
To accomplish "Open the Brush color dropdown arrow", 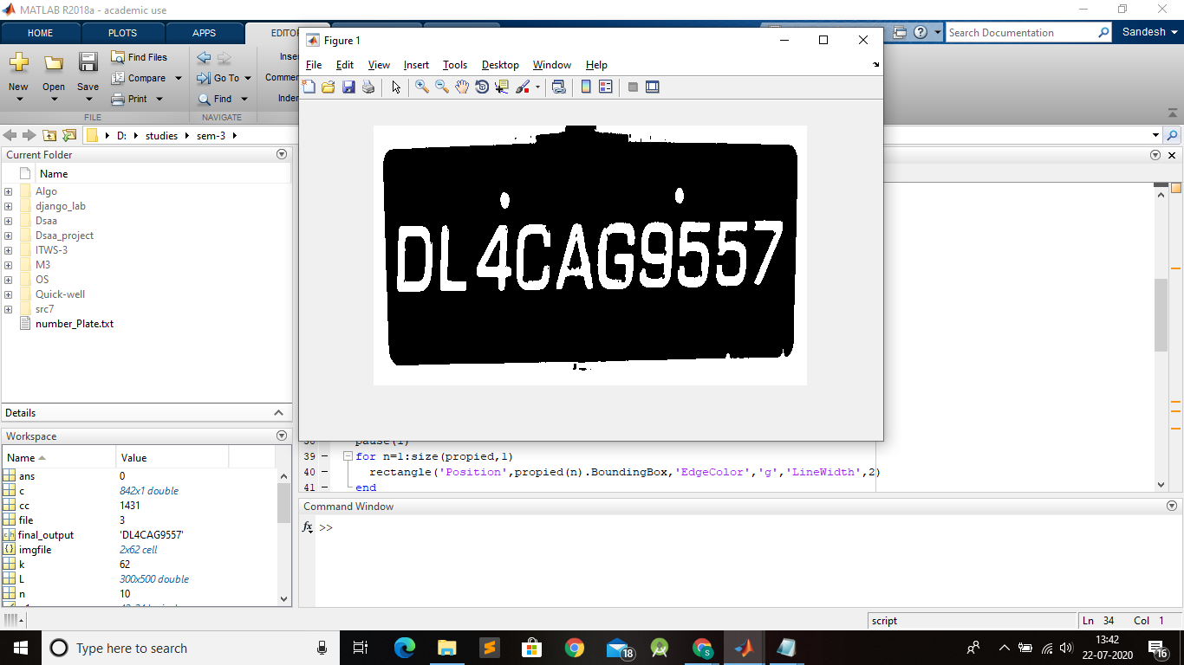I will pyautogui.click(x=537, y=87).
